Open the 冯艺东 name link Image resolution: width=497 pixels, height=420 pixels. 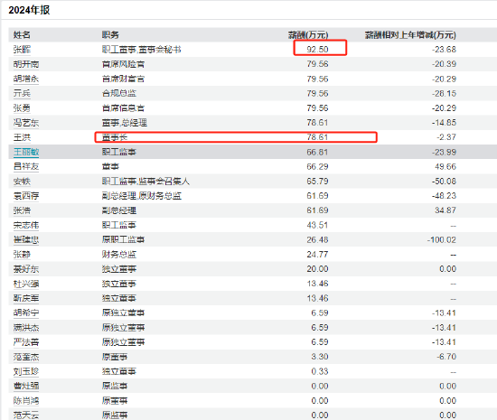(26, 123)
